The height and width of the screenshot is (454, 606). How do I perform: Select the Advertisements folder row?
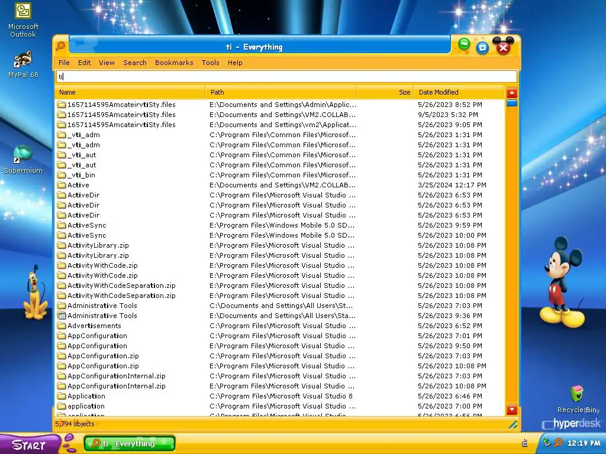tap(280, 326)
